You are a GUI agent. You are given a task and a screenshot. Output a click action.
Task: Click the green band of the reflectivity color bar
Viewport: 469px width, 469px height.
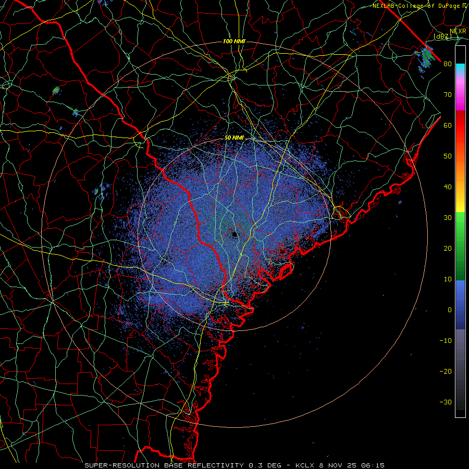tap(460, 246)
